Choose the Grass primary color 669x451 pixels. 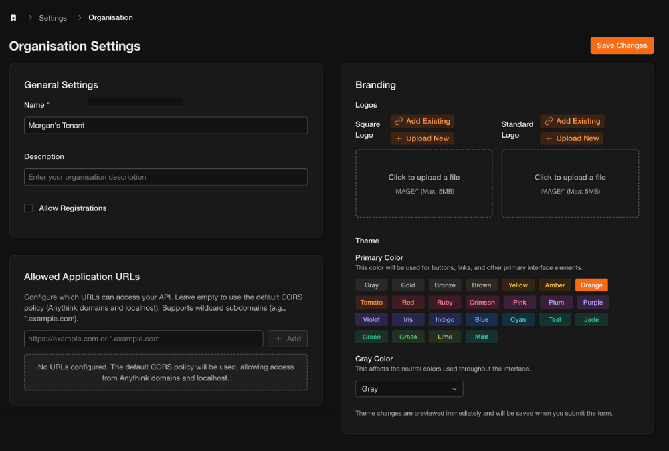click(x=408, y=337)
